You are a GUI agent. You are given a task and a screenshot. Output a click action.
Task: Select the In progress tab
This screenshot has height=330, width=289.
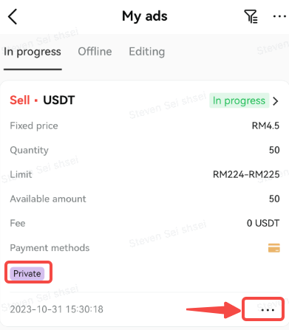(x=33, y=52)
